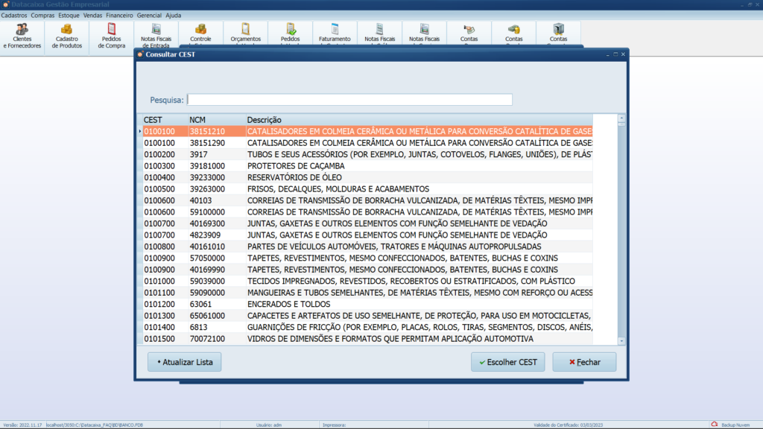
Task: Open the Ajuda menu
Action: click(173, 15)
